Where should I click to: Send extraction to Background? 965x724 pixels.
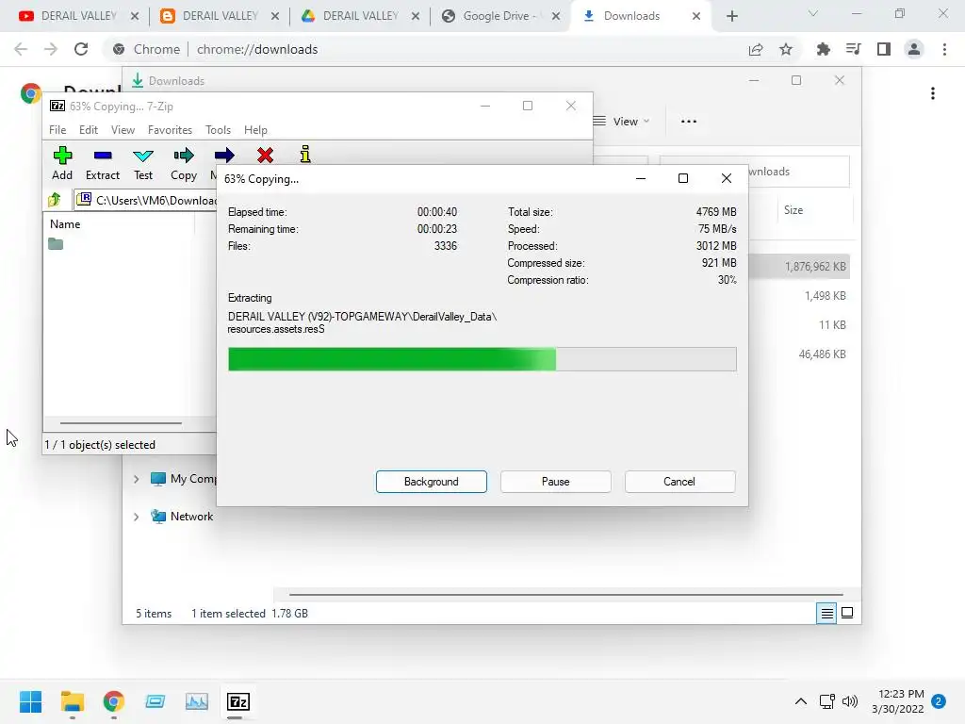tap(432, 482)
